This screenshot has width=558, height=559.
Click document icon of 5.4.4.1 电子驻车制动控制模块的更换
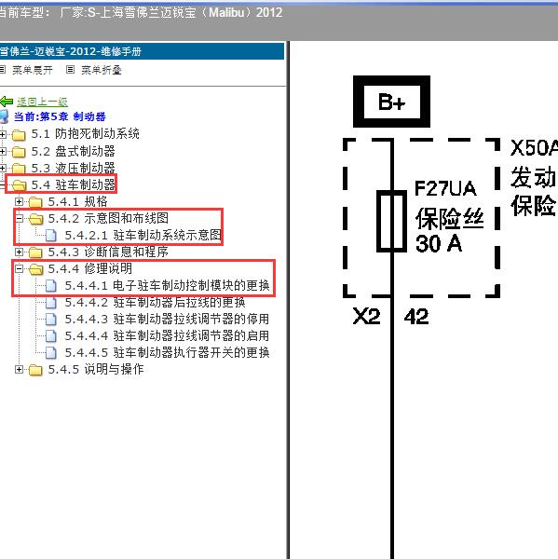click(x=51, y=286)
